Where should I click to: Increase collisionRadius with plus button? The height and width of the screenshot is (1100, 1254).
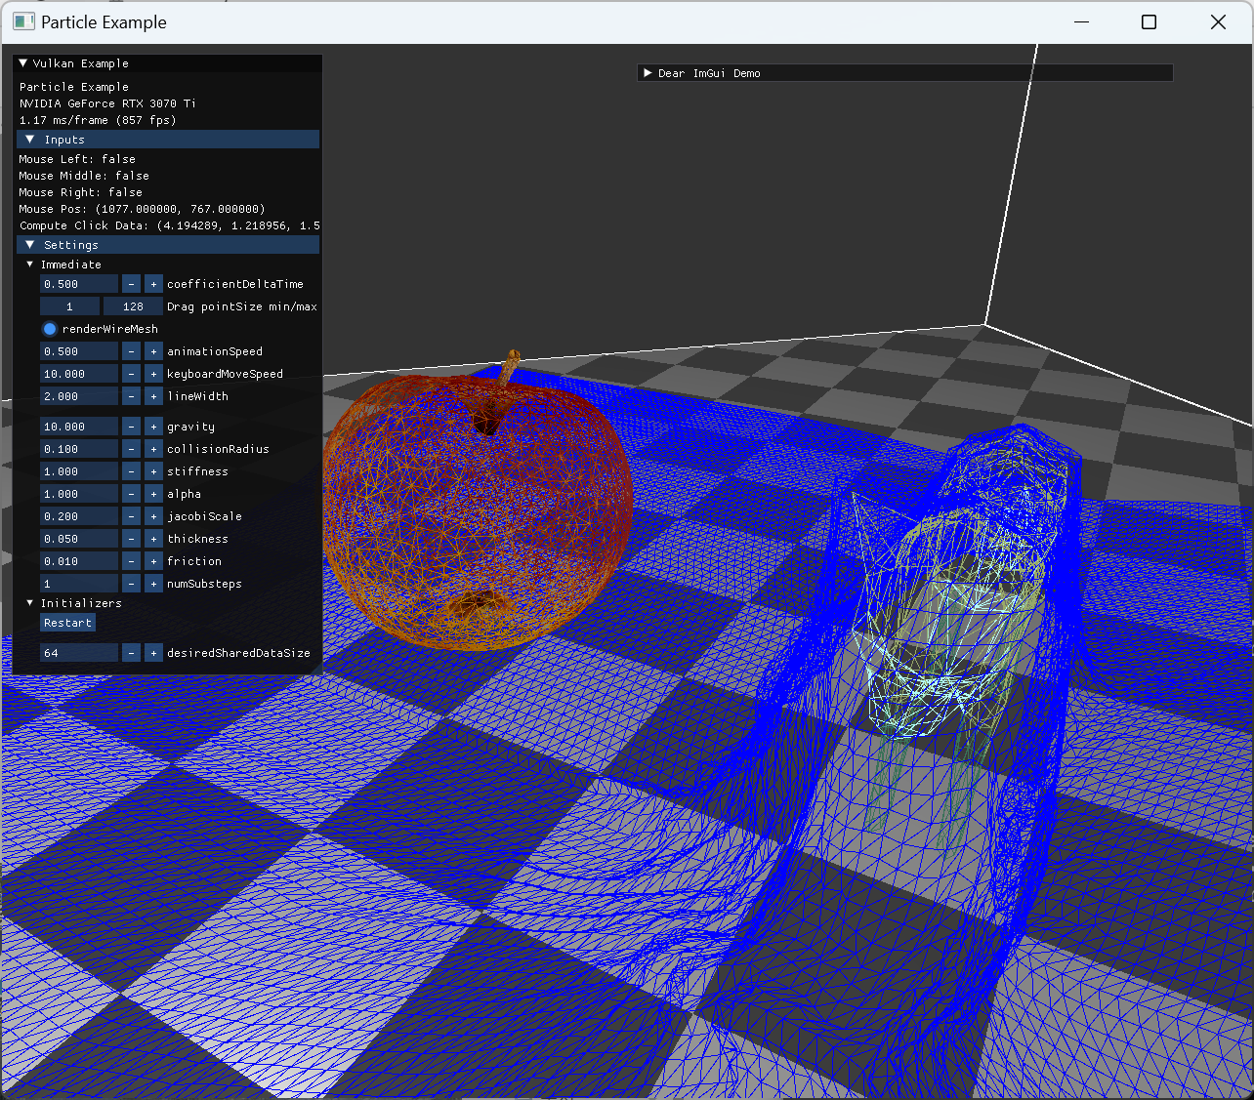tap(153, 449)
